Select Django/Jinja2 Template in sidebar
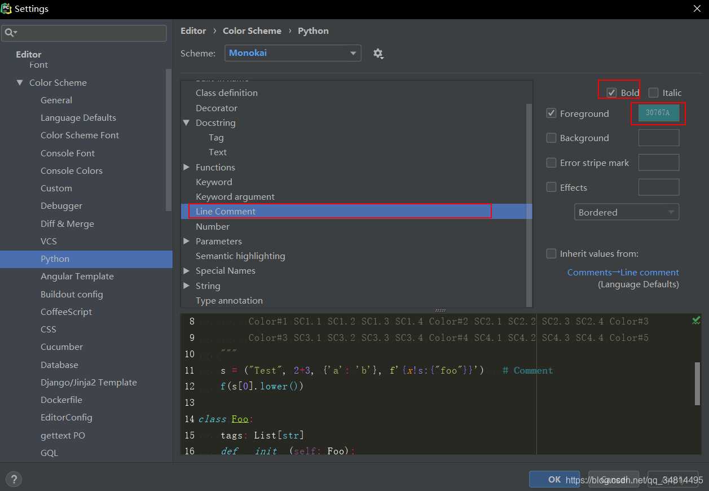 point(89,382)
